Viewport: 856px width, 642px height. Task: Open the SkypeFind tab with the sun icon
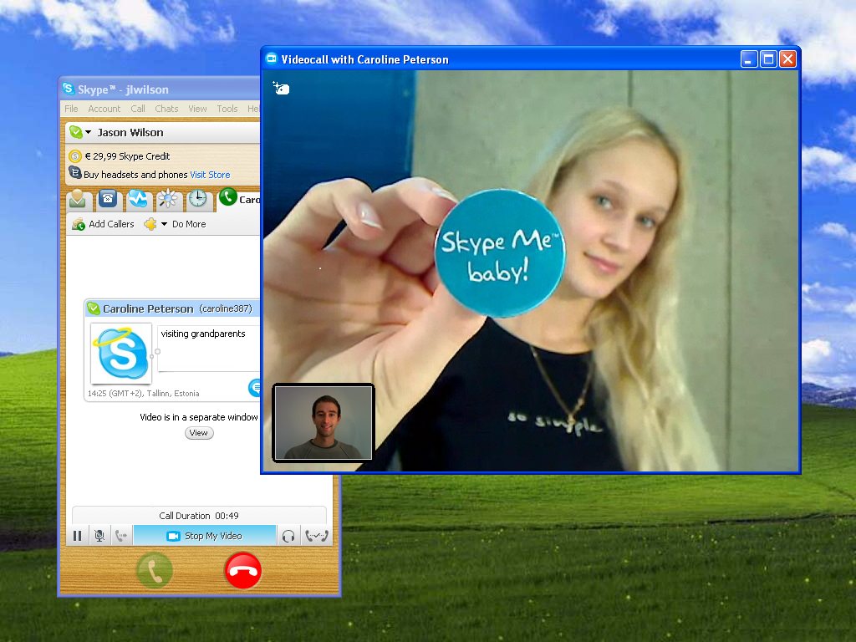pos(167,199)
